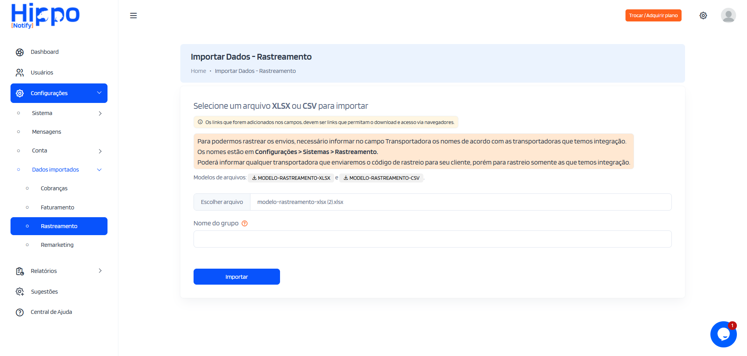The width and height of the screenshot is (747, 356).
Task: Open the user avatar profile menu
Action: point(728,16)
